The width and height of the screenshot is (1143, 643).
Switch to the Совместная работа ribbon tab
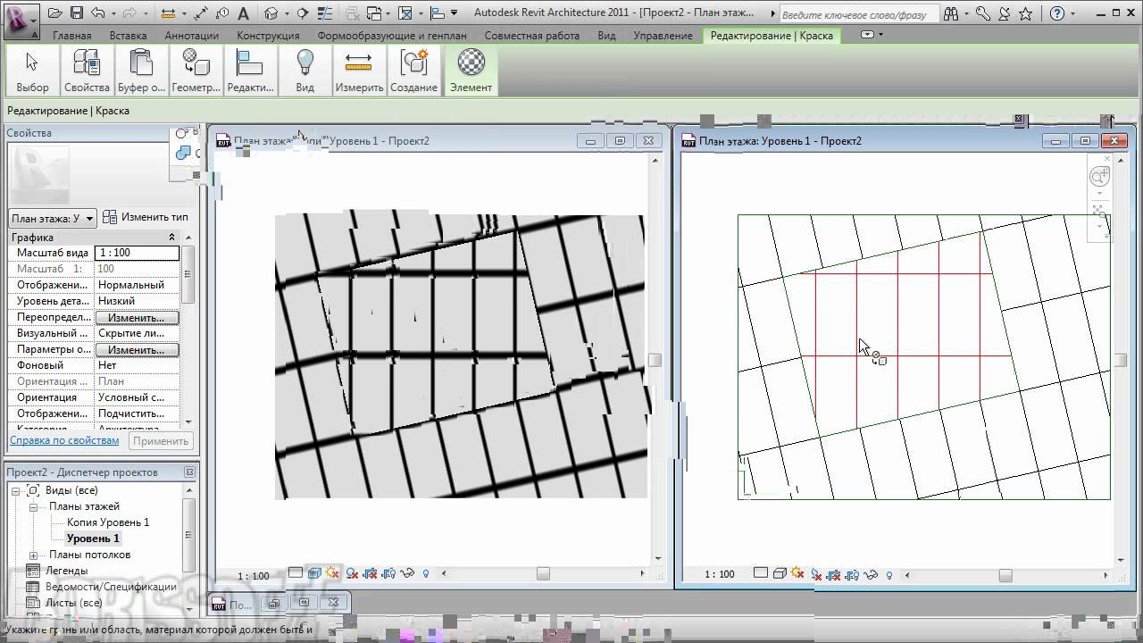pos(531,36)
